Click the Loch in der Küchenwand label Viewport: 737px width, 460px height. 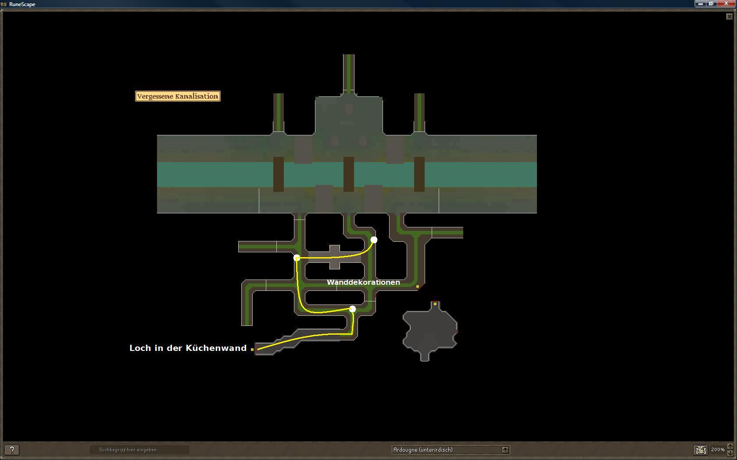point(188,348)
